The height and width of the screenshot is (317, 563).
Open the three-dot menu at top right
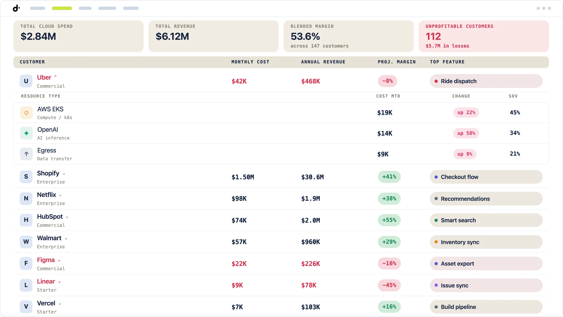[x=544, y=8]
